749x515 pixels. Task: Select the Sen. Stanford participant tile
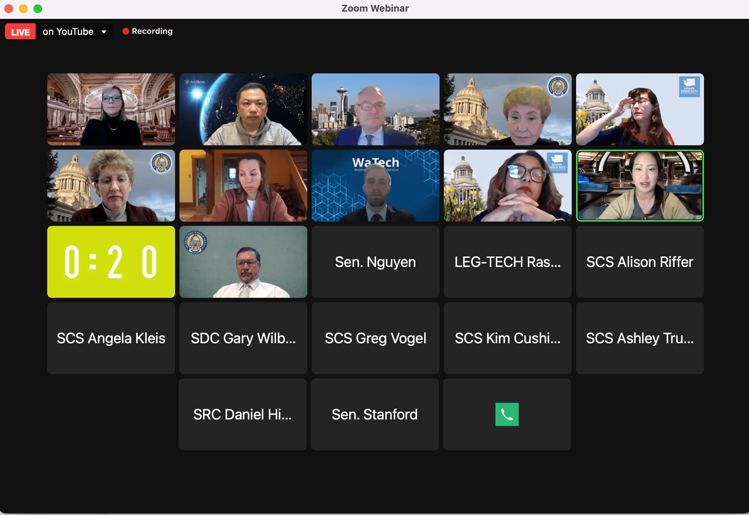click(374, 414)
